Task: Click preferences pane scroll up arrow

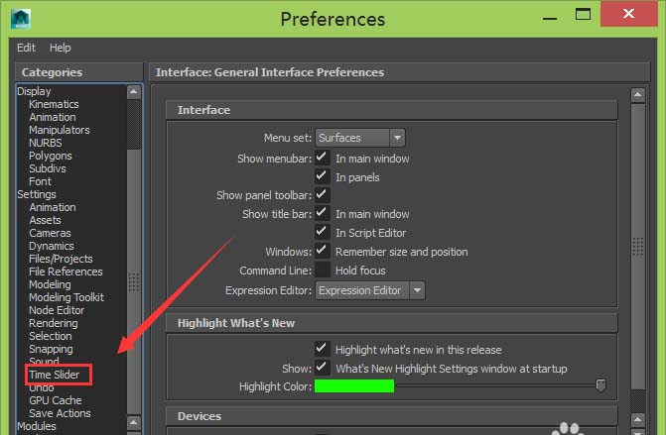Action: point(637,94)
